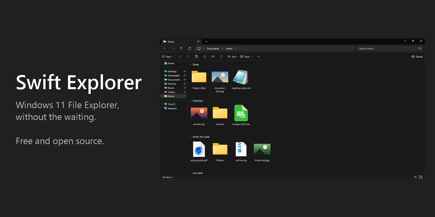The image size is (435, 217).
Task: Click the Rename icon in toolbar
Action: pos(205,57)
